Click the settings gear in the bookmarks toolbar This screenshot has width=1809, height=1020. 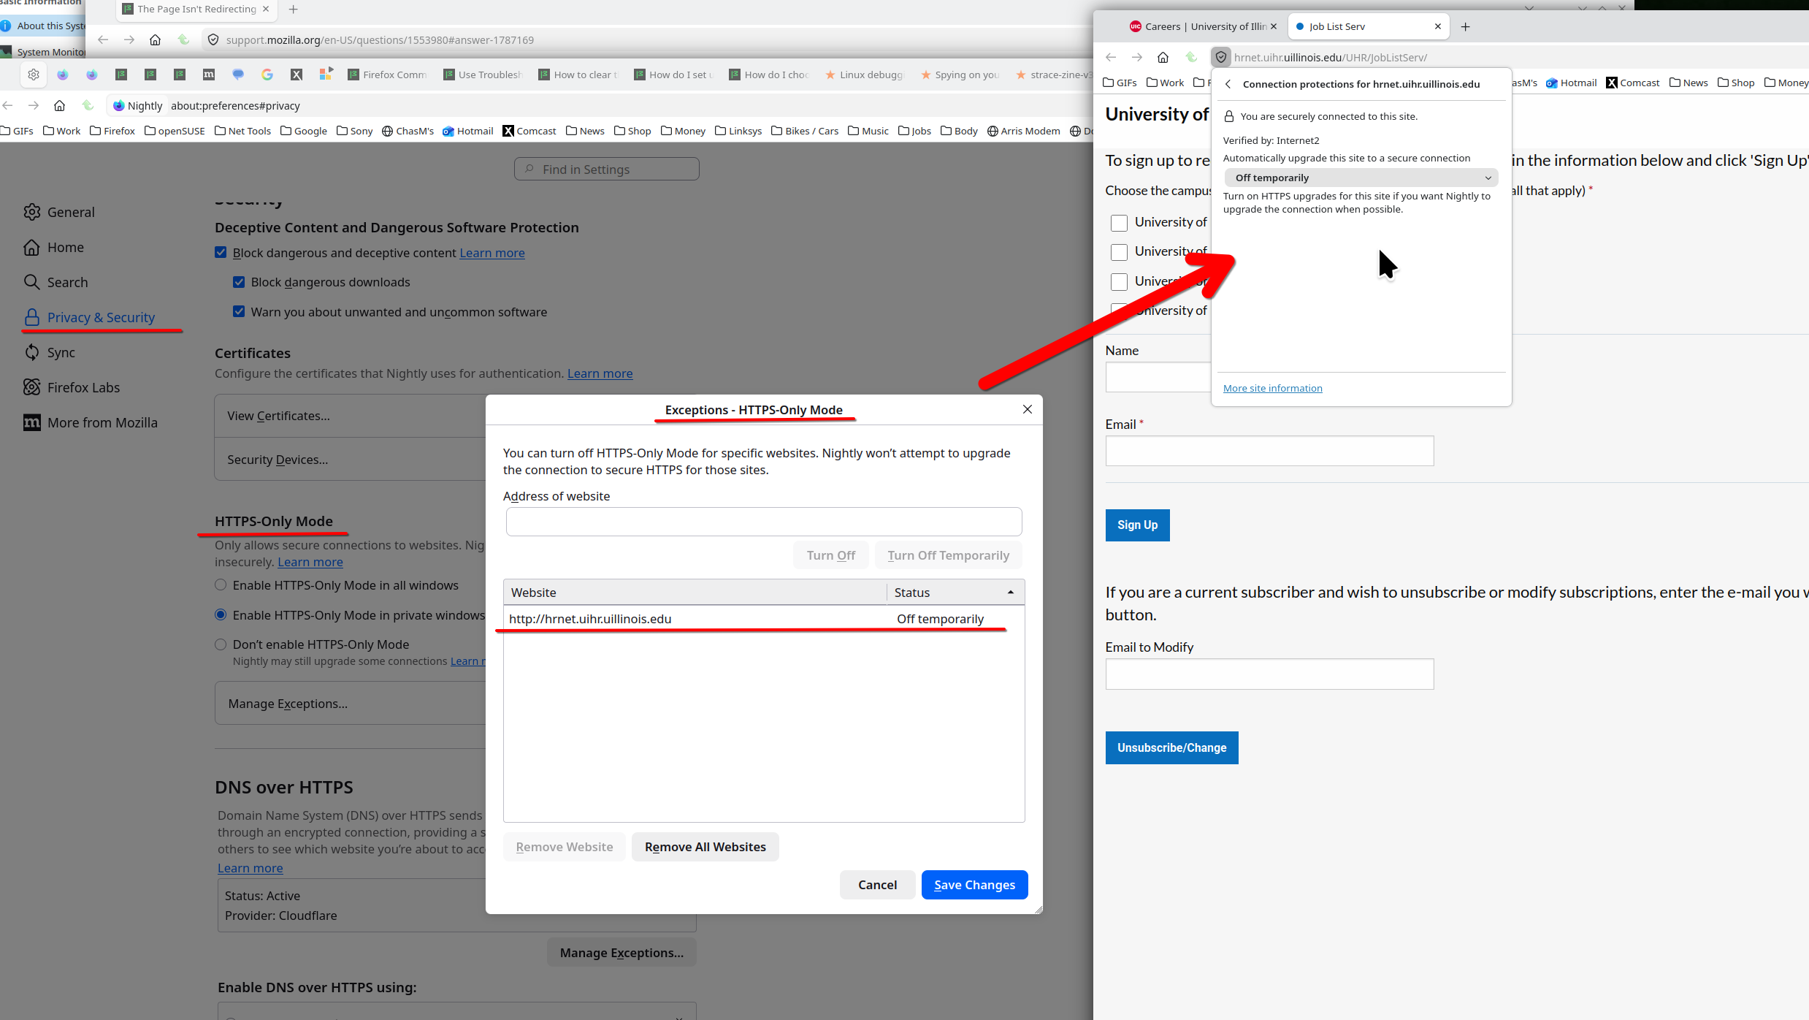pyautogui.click(x=34, y=75)
